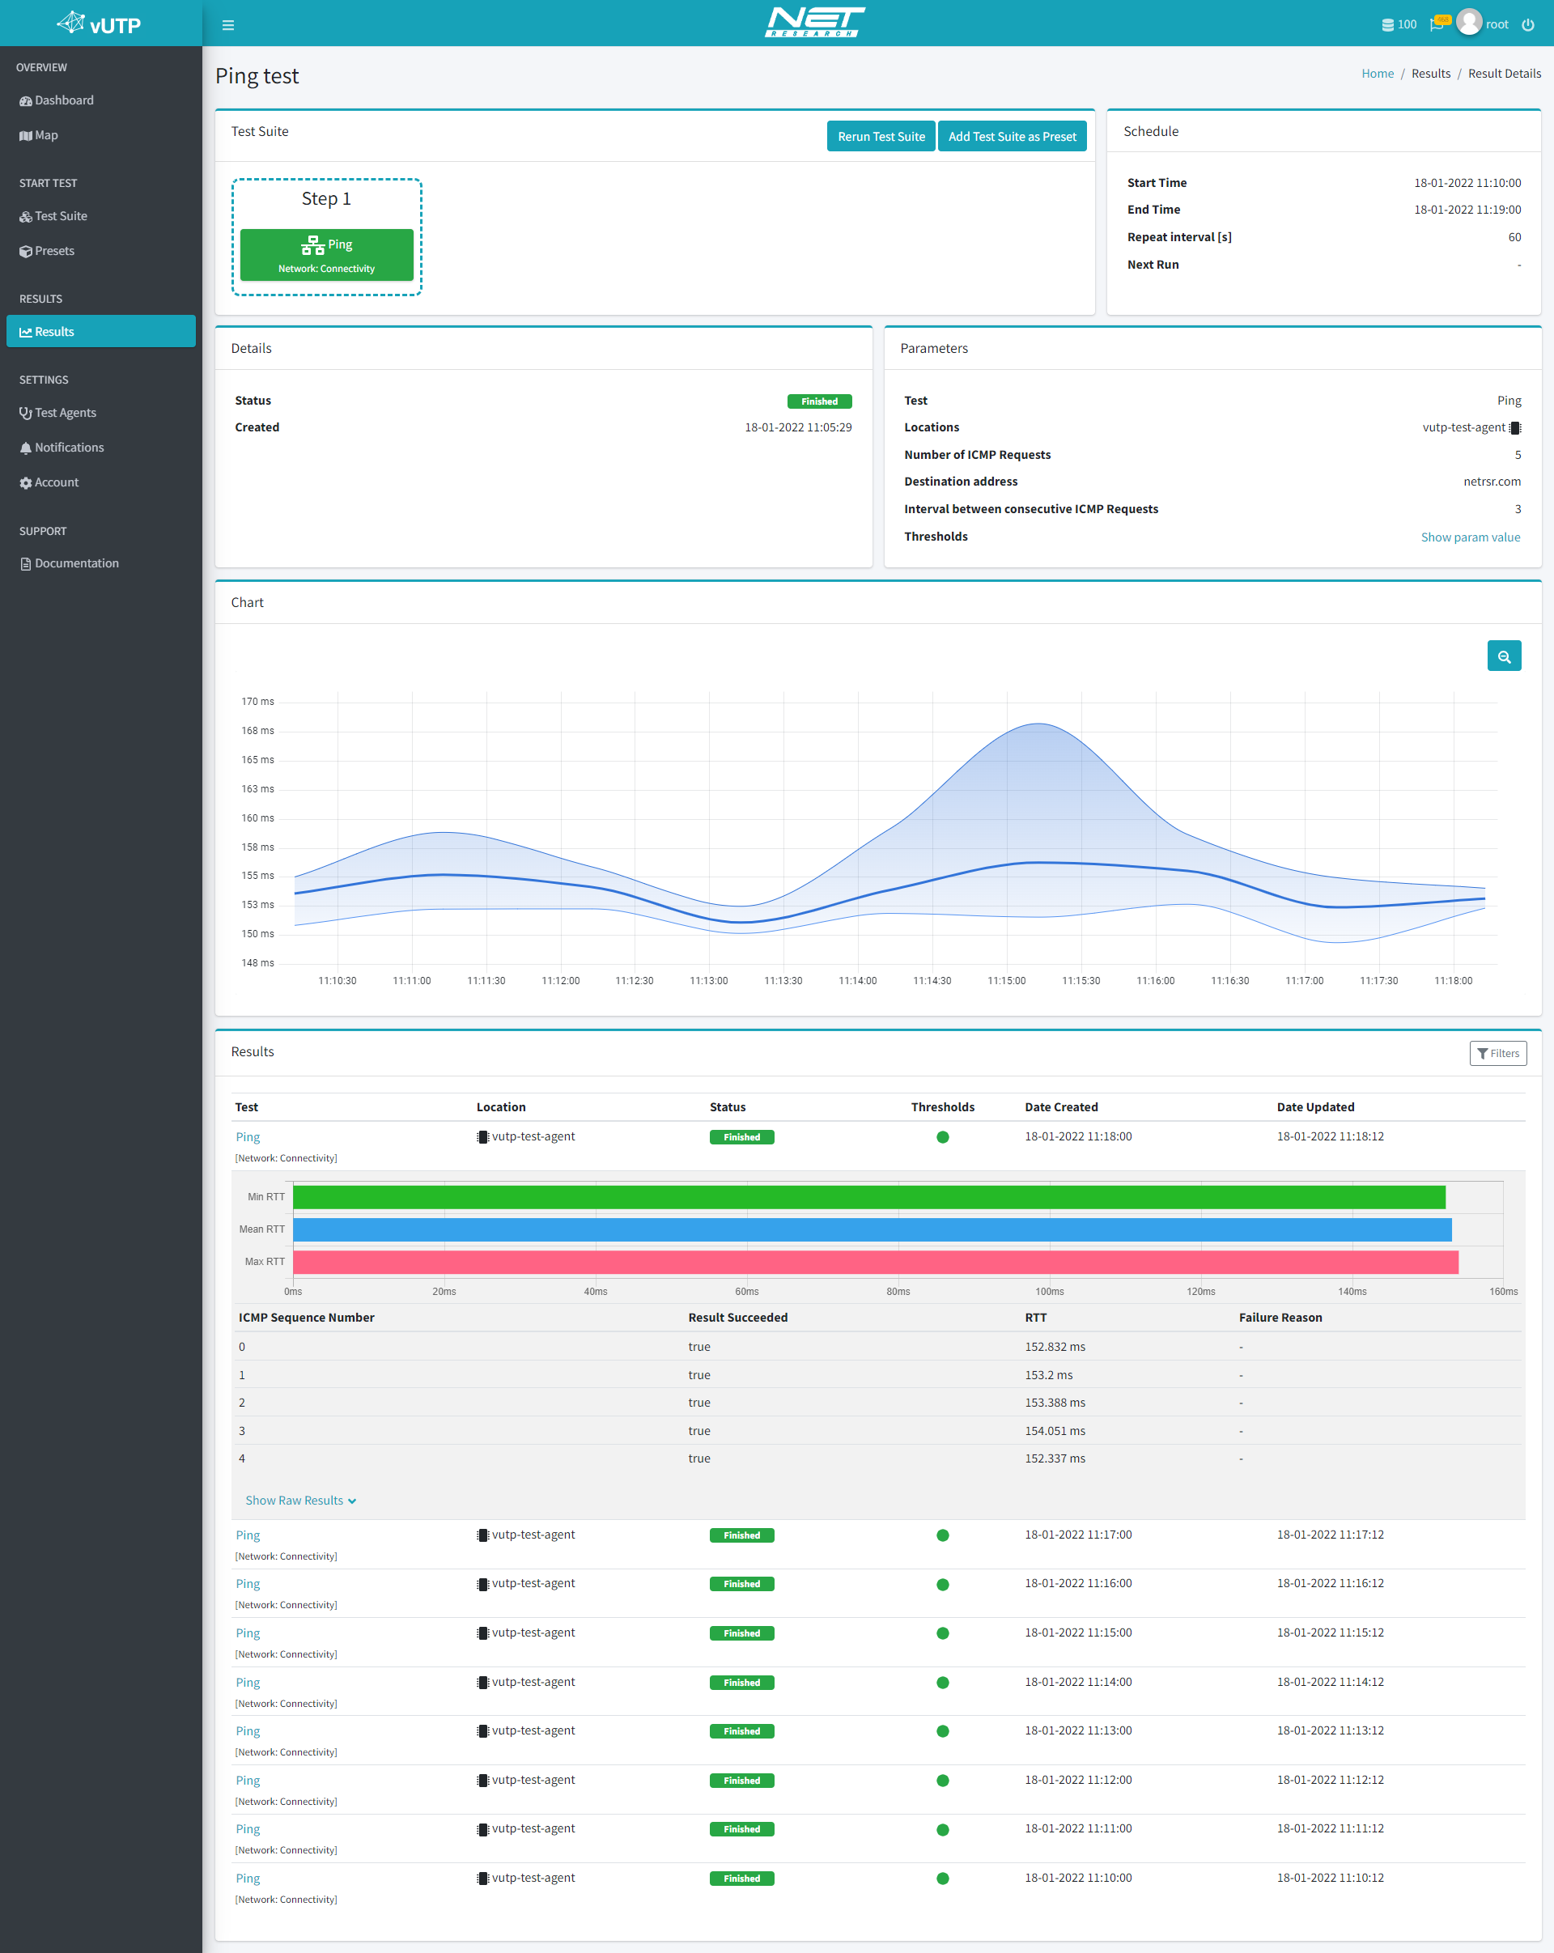Open the Filters button in Results

click(x=1497, y=1053)
